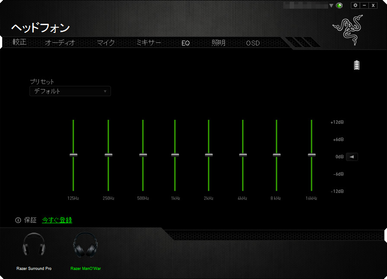Click the 1kHz slider handle
387x279 pixels.
click(175, 155)
